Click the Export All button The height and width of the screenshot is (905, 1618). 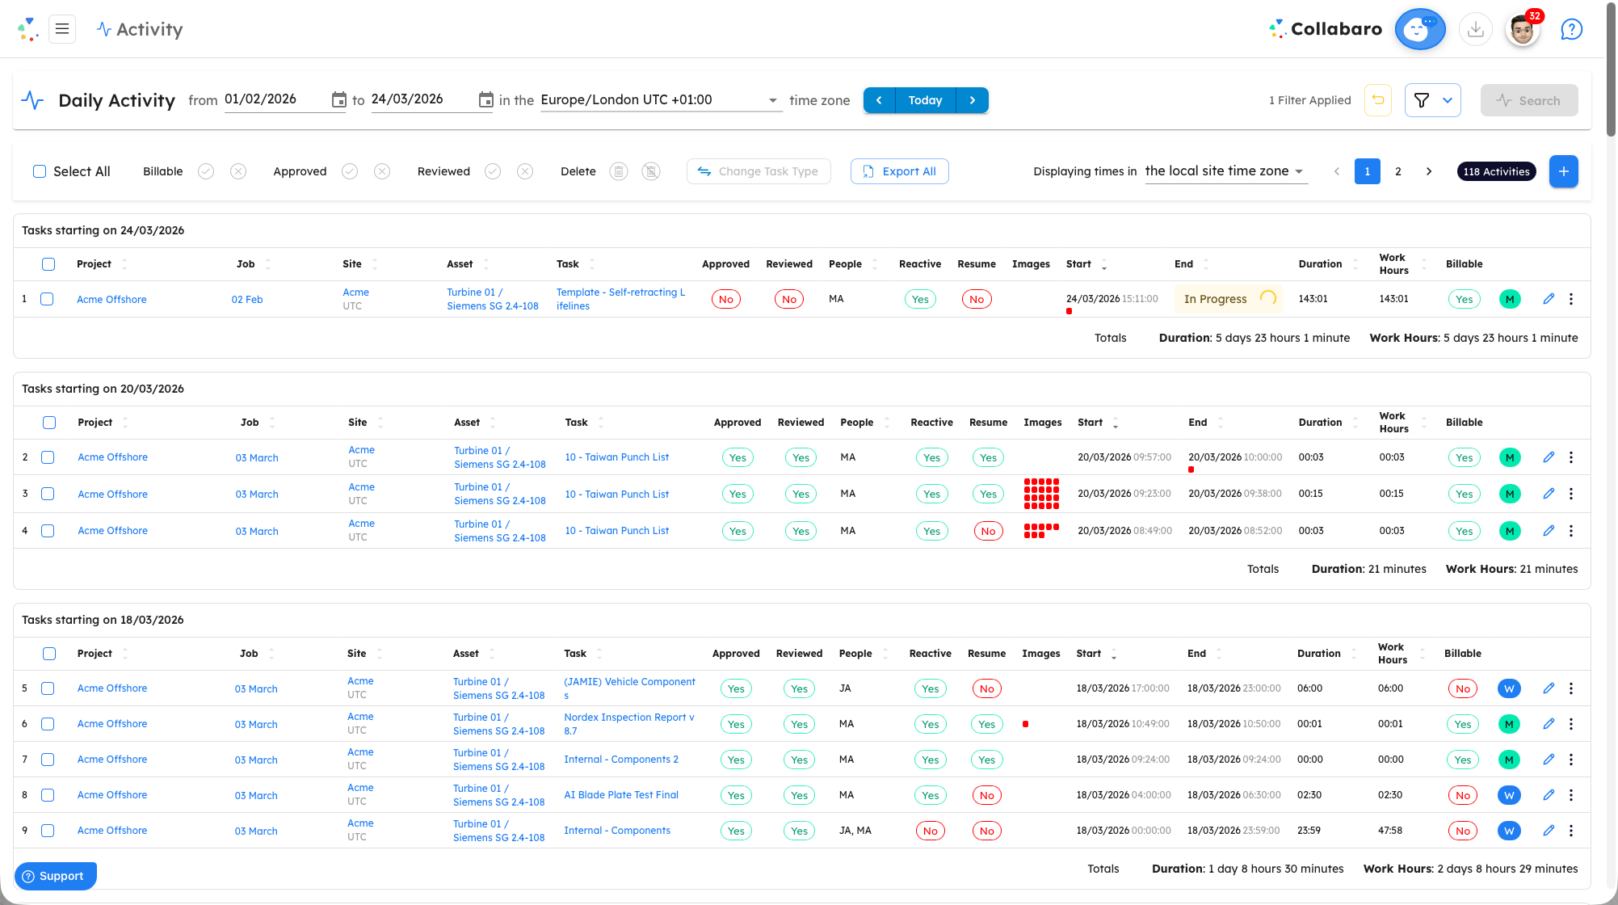point(899,171)
